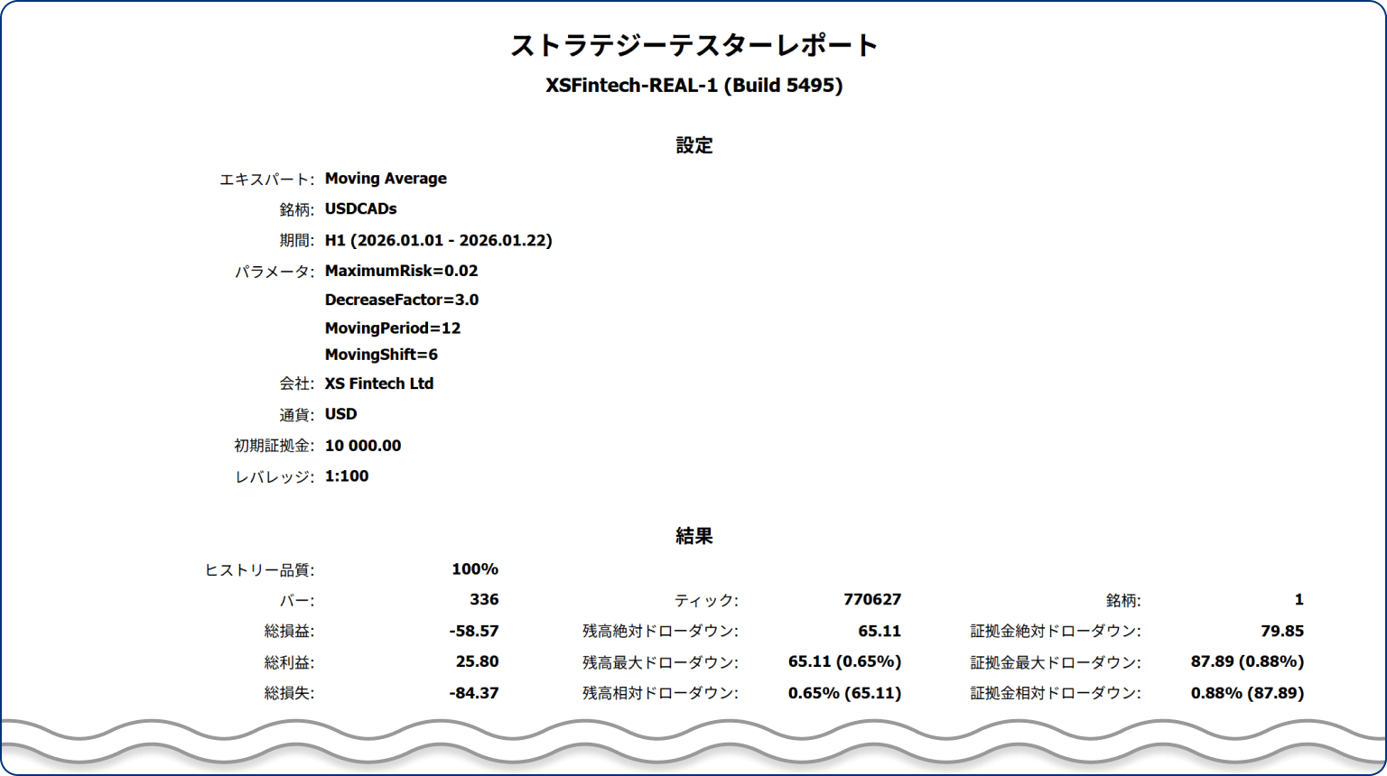Screen dimensions: 1387x776
Task: Click the initial deposit 10 000.00
Action: 363,445
